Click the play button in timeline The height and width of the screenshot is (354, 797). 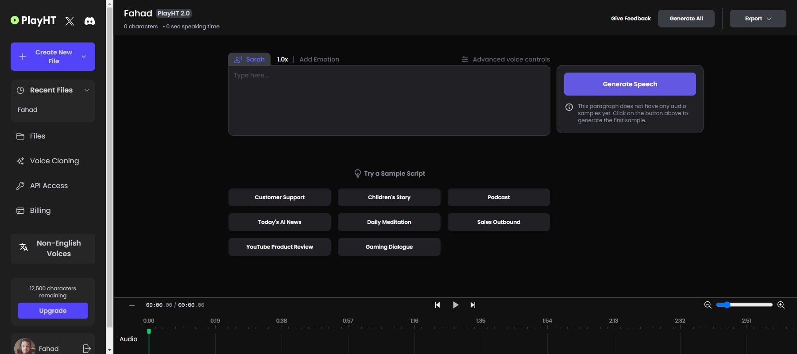coord(456,305)
